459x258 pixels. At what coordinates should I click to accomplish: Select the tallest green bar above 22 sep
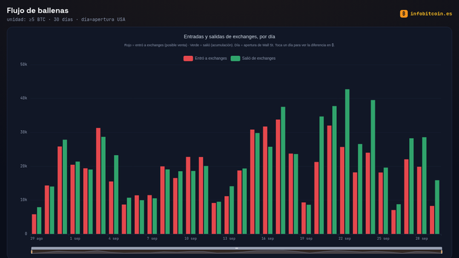[347, 162]
